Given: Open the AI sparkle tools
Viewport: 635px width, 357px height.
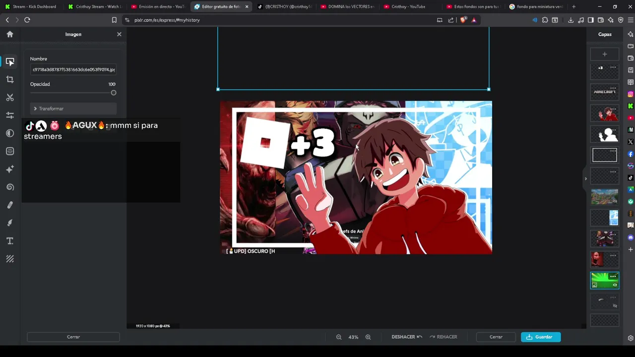Looking at the screenshot, I should [x=10, y=169].
